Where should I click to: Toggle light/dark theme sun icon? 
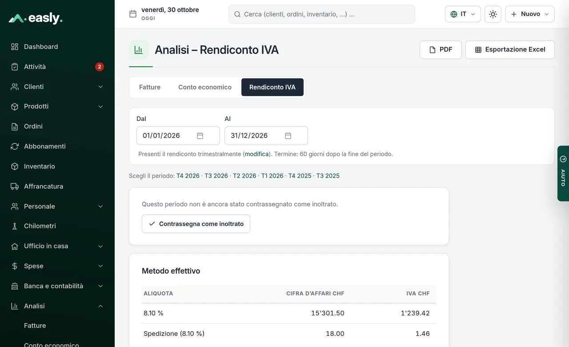(x=493, y=14)
